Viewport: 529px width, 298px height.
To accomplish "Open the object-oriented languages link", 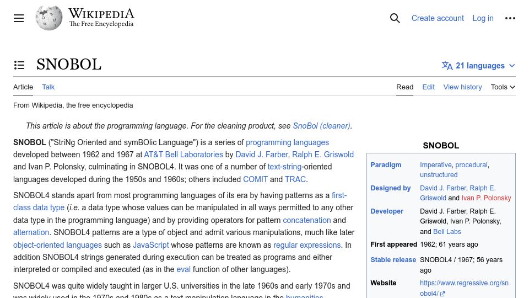I will pyautogui.click(x=57, y=244).
